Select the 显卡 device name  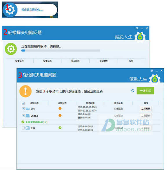pyautogui.click(x=33, y=109)
